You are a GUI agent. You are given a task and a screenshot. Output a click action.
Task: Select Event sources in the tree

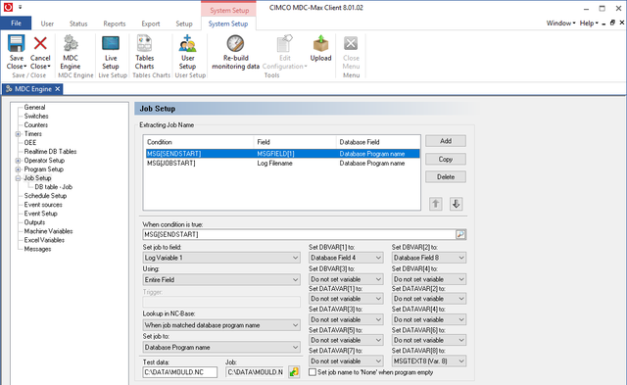coord(43,205)
